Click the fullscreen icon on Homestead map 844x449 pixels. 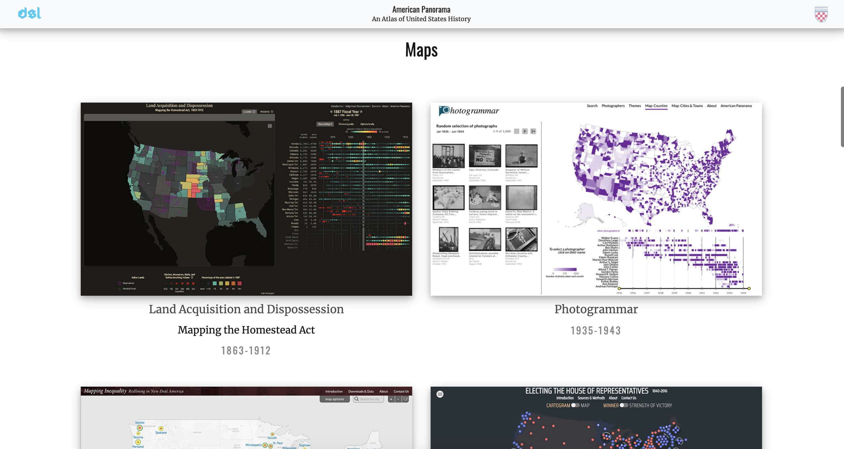[x=270, y=126]
